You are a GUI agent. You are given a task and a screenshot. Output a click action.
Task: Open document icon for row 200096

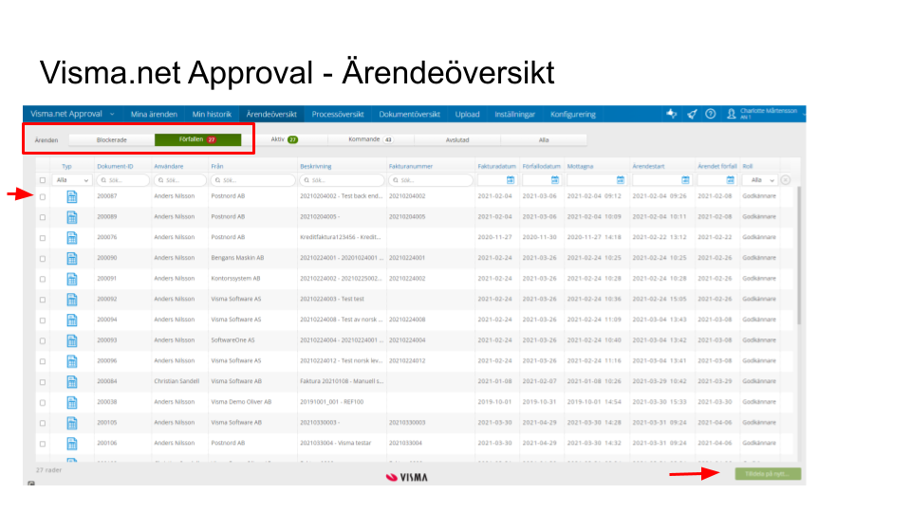[71, 361]
